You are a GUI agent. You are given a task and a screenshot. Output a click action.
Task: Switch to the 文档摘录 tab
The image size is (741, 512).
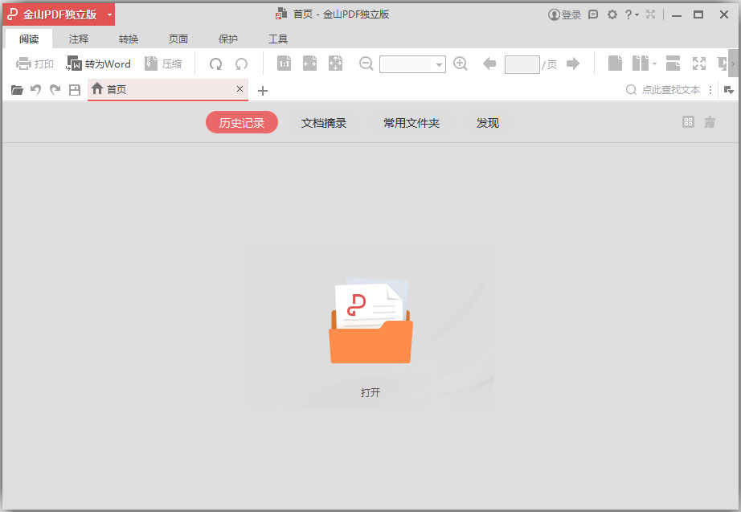coord(324,123)
